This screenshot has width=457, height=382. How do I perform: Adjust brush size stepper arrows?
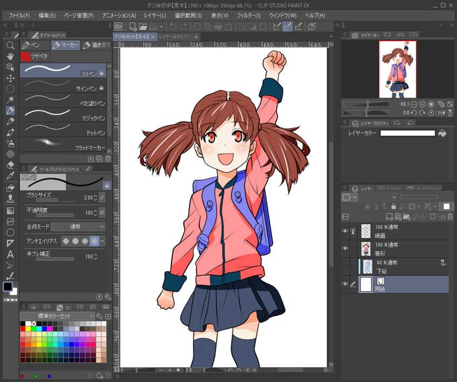click(x=95, y=198)
